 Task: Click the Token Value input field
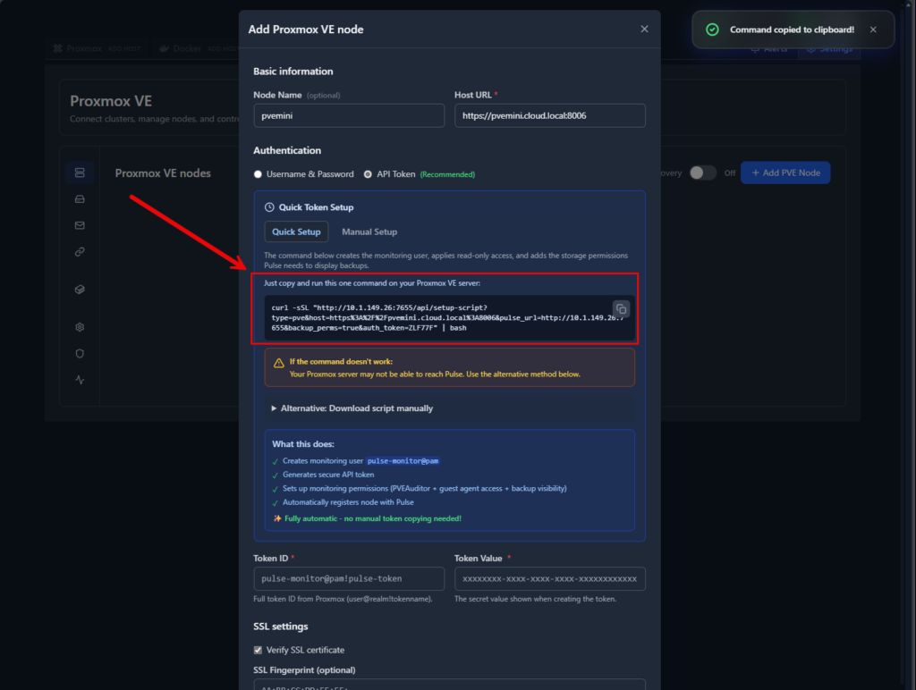(x=549, y=578)
